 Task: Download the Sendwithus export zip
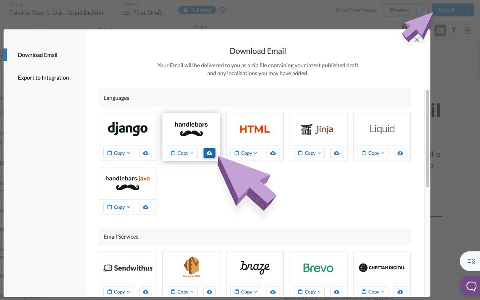point(146,292)
